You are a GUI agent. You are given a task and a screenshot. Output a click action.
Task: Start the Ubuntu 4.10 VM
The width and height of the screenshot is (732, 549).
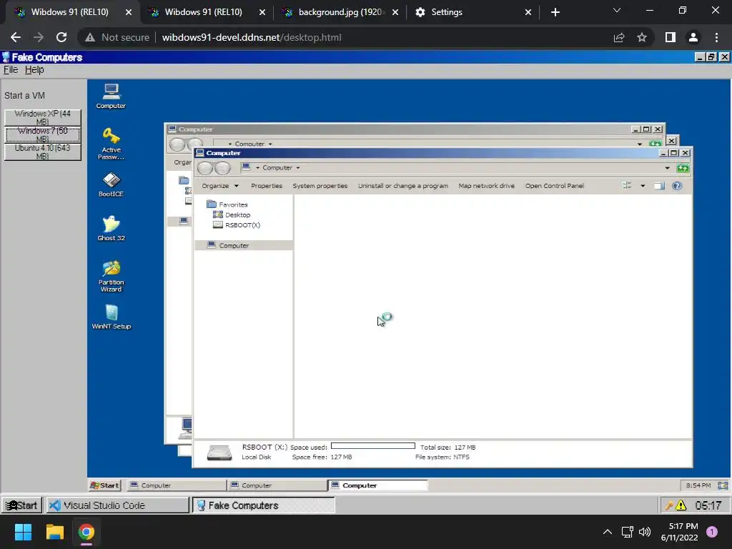[x=42, y=152]
